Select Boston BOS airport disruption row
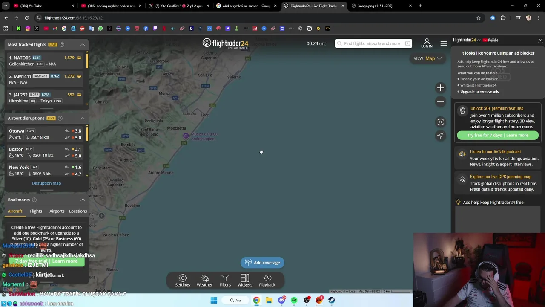Image resolution: width=545 pixels, height=307 pixels. point(46,152)
